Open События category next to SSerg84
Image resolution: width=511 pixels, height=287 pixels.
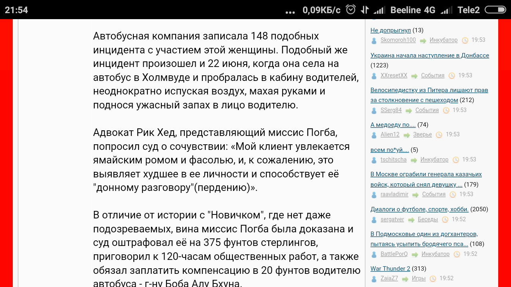427,110
